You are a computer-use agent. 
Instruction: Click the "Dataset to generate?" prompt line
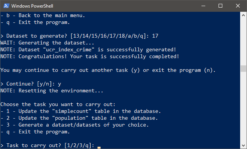point(79,36)
